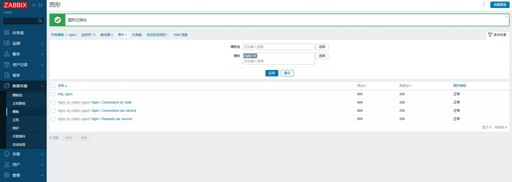Viewport: 512px width, 182px height.
Task: Expand the 监测 menu chevron
Action: [x=42, y=44]
